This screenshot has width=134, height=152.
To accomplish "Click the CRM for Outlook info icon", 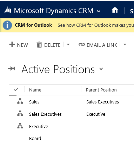I will coord(7,25).
